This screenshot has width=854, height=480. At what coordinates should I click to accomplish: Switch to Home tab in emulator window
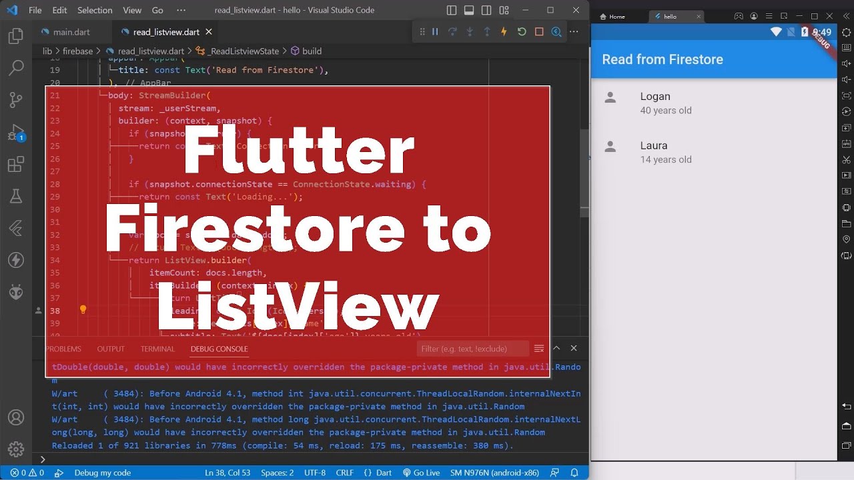pos(612,17)
